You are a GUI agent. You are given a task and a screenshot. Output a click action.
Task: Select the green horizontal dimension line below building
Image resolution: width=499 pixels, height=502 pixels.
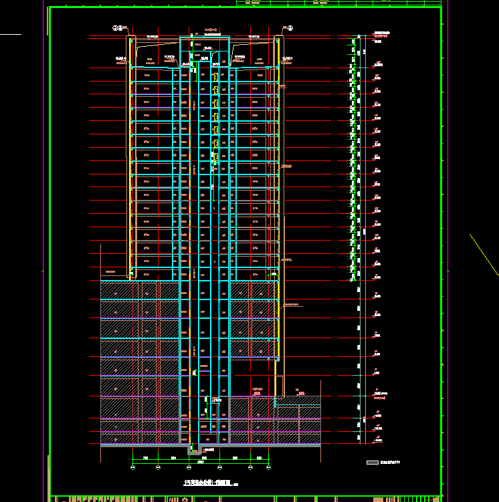point(201,463)
